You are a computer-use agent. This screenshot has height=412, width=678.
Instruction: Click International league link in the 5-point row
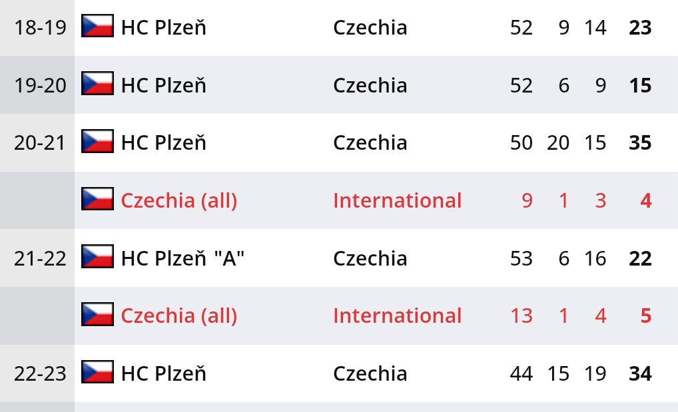coord(397,315)
